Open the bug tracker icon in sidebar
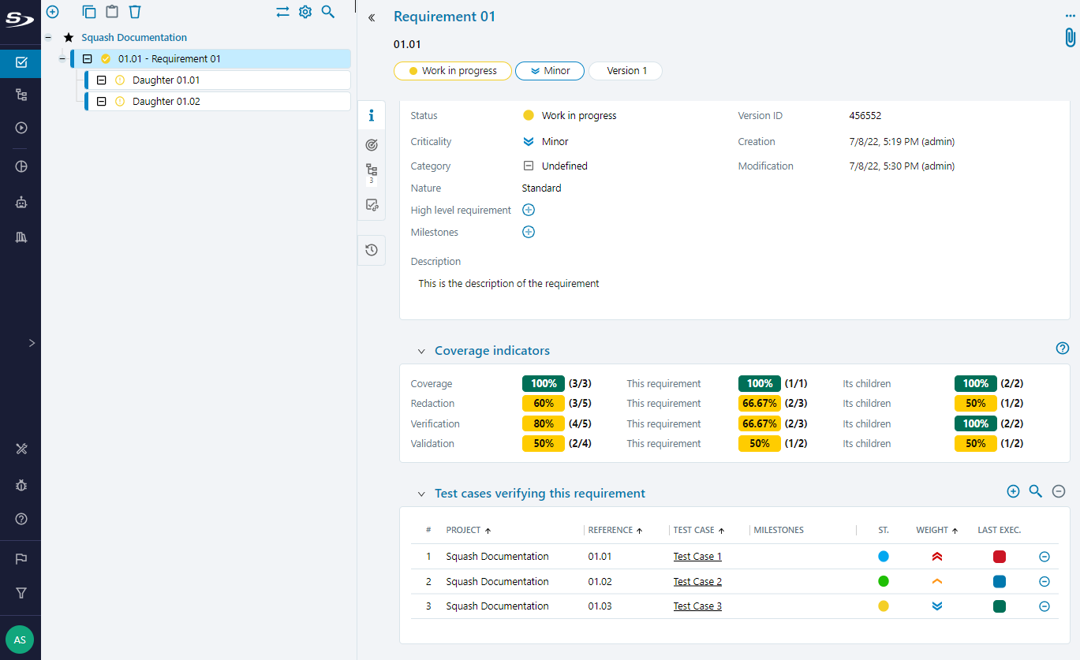 coord(21,485)
